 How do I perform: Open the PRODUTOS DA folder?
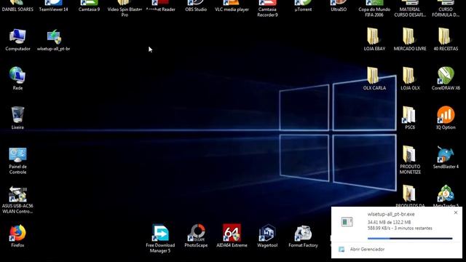[410, 196]
